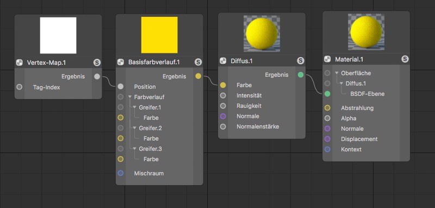Click the Material.1 sphere preview thumbnail
Image resolution: width=435 pixels, height=208 pixels.
(366, 32)
